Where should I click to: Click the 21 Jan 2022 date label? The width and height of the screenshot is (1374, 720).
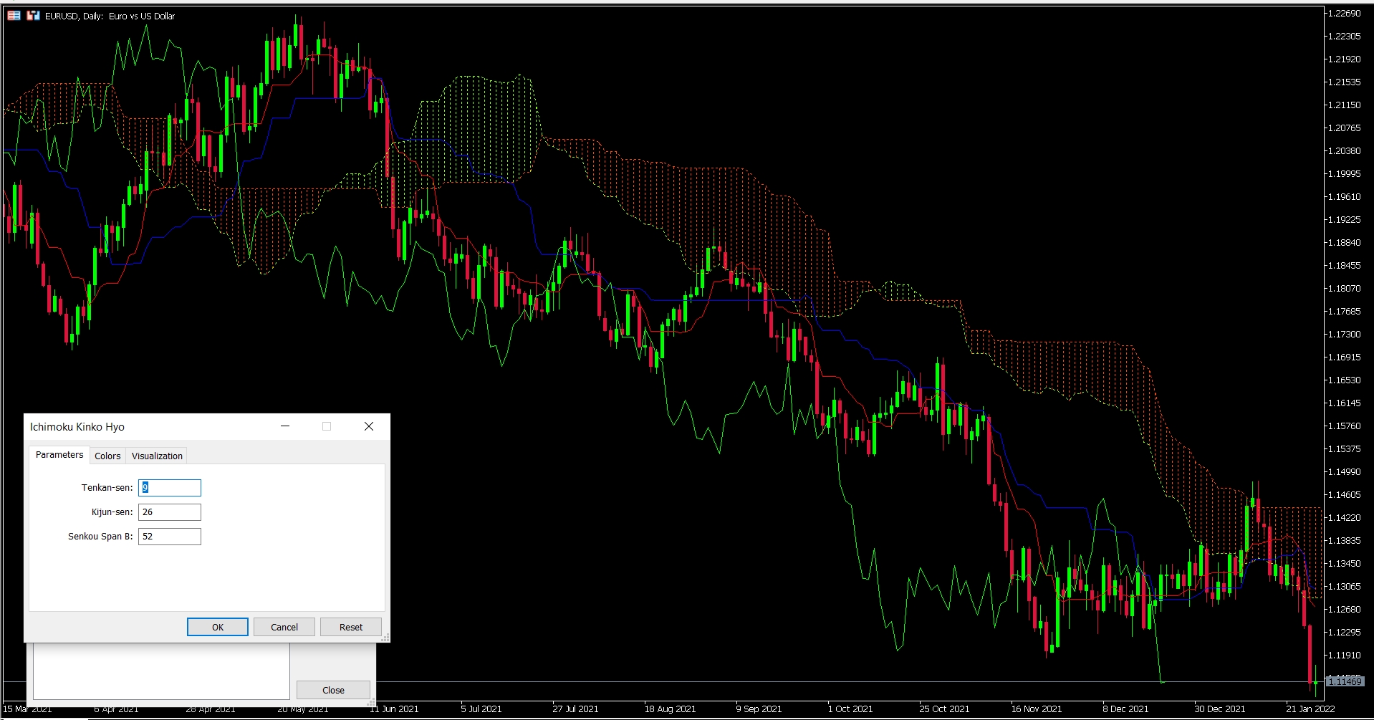[1310, 709]
